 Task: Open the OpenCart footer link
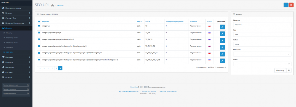tap(134, 87)
